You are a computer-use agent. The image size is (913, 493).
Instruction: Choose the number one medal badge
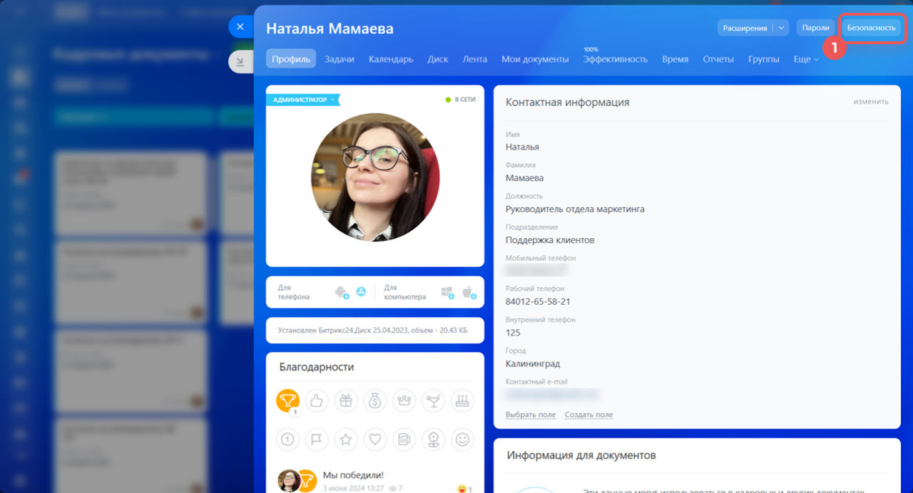287,440
